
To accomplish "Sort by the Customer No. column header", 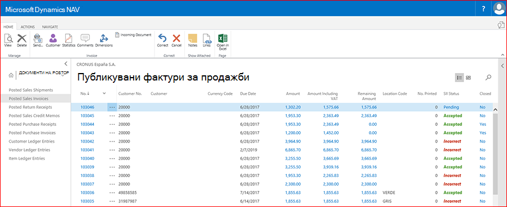I will (x=130, y=94).
